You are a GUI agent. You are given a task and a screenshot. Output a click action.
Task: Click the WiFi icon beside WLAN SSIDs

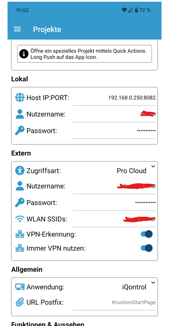[x=20, y=219]
